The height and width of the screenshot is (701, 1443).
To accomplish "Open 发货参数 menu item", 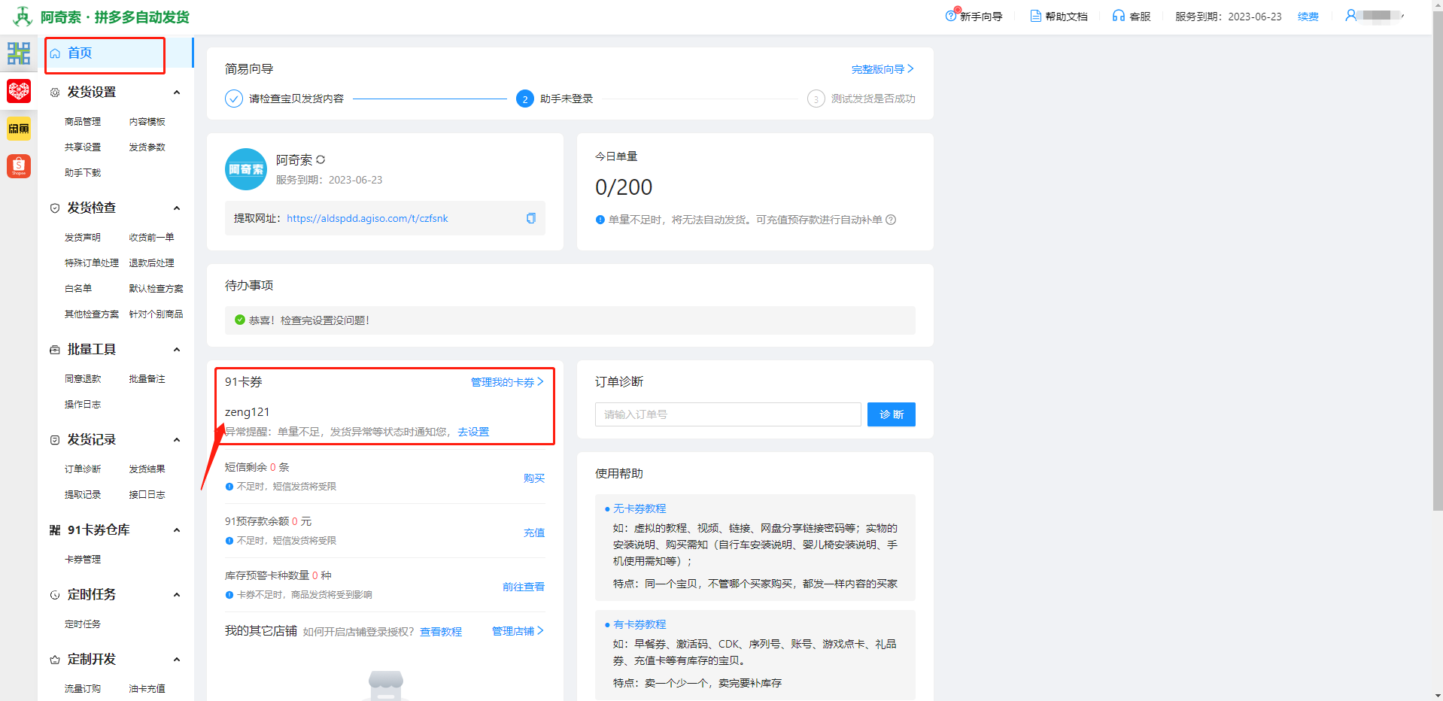I will (x=147, y=147).
